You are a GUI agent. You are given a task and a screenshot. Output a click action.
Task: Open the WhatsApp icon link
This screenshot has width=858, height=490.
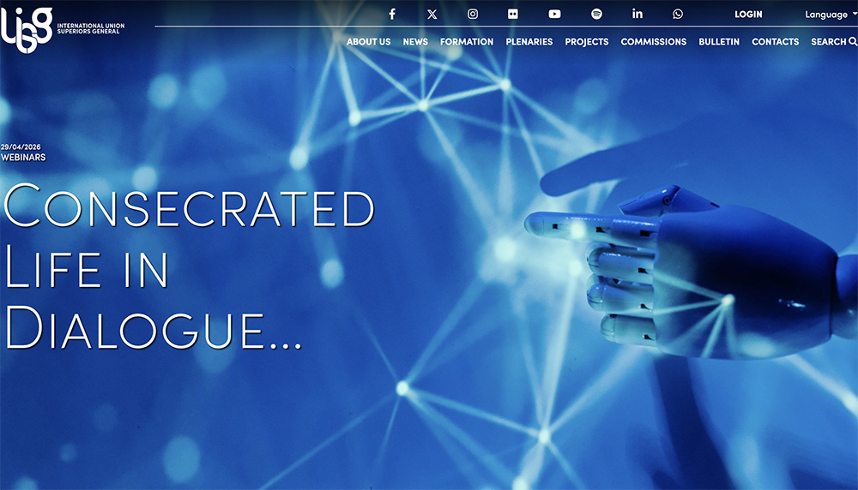[678, 15]
